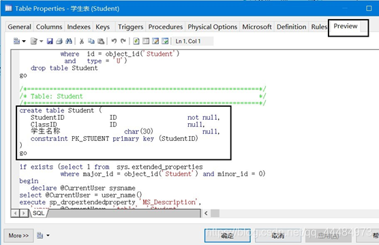379x245 pixels.
Task: Click the constraint PK_STUDENT line
Action: coord(115,139)
